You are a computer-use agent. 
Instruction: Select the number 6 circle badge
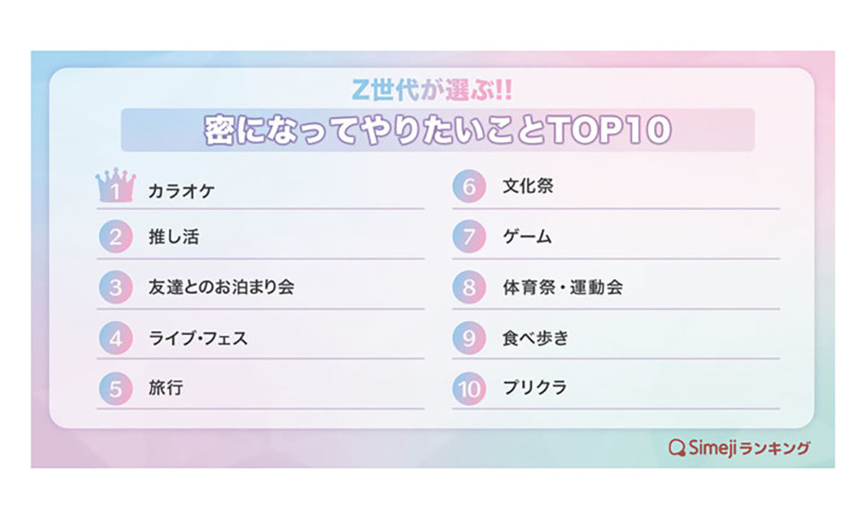[x=469, y=187]
